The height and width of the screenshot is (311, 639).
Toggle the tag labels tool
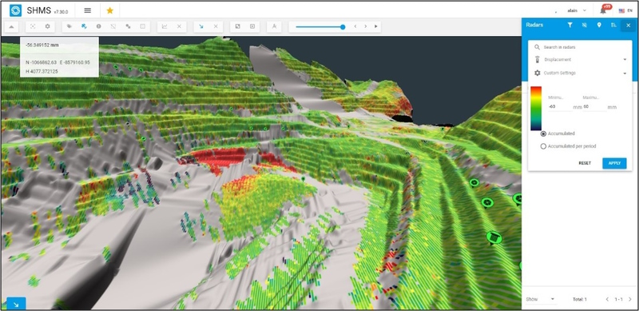[69, 26]
